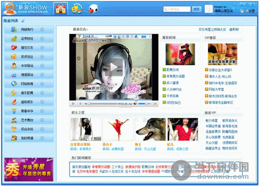
Task: Expand the 中年驿站 channel arrow
Action: coord(42,66)
